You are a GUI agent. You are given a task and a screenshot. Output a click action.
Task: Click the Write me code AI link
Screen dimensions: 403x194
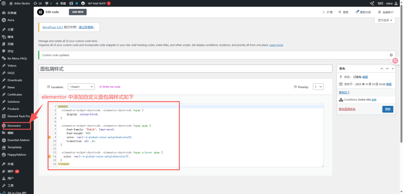pos(110,87)
